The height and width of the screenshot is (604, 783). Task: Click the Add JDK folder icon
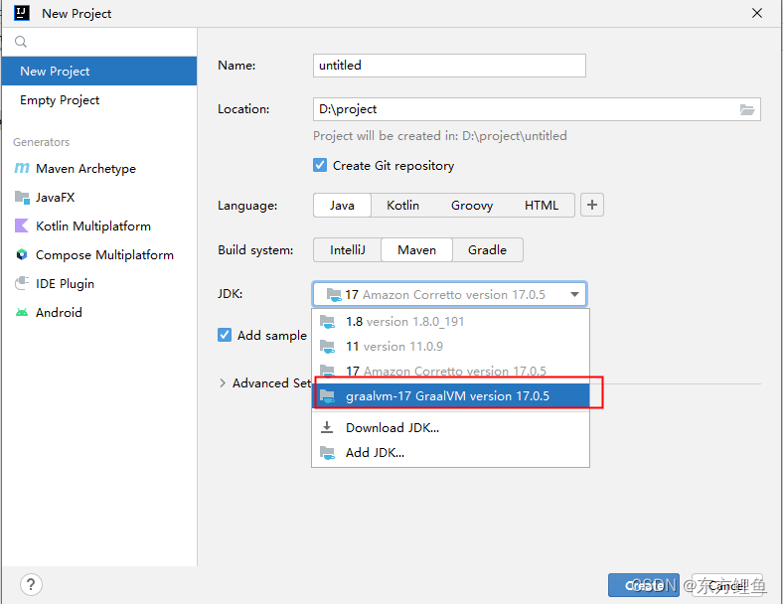(x=327, y=453)
